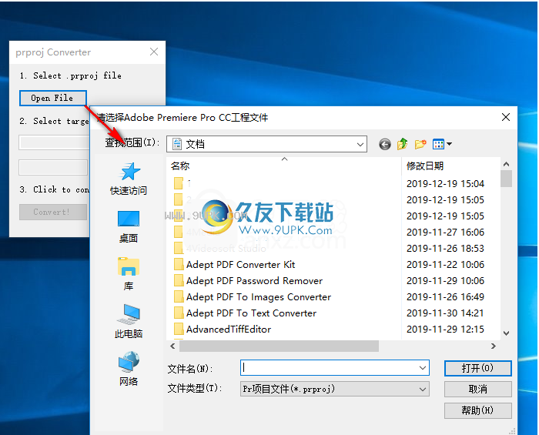Close the Adobe Premiere Pro file dialog
The image size is (539, 435).
click(506, 117)
